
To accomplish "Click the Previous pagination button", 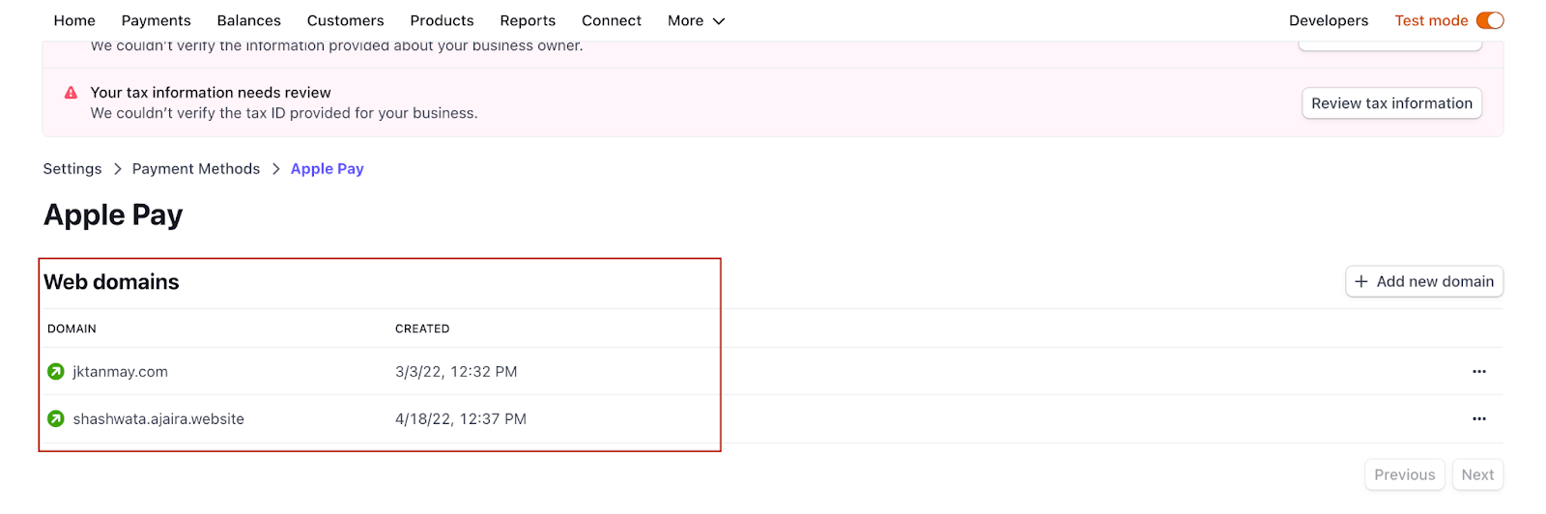I will point(1405,474).
